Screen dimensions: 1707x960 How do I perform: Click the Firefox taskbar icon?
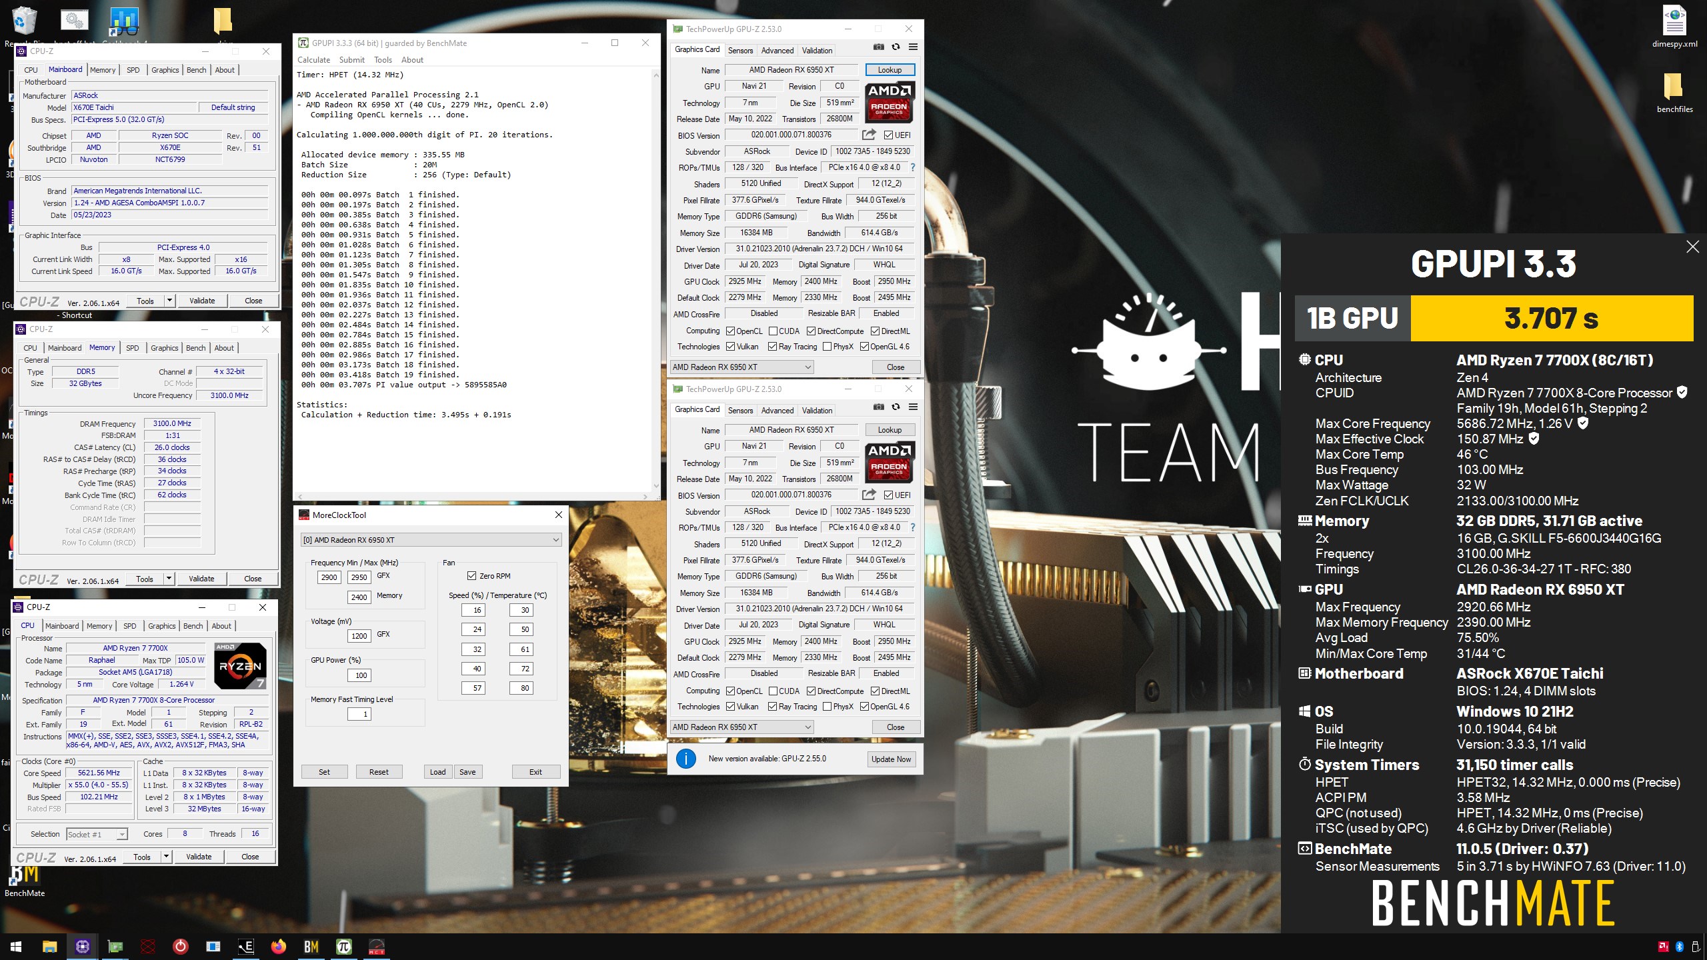[279, 947]
